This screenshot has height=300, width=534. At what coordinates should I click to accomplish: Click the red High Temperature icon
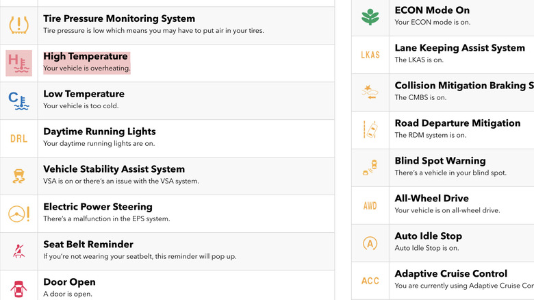pos(18,63)
